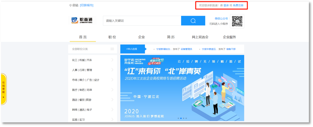Image resolution: width=313 pixels, height=127 pixels.
Task: Click the location pin icon beside 总站
Action: tap(70, 5)
